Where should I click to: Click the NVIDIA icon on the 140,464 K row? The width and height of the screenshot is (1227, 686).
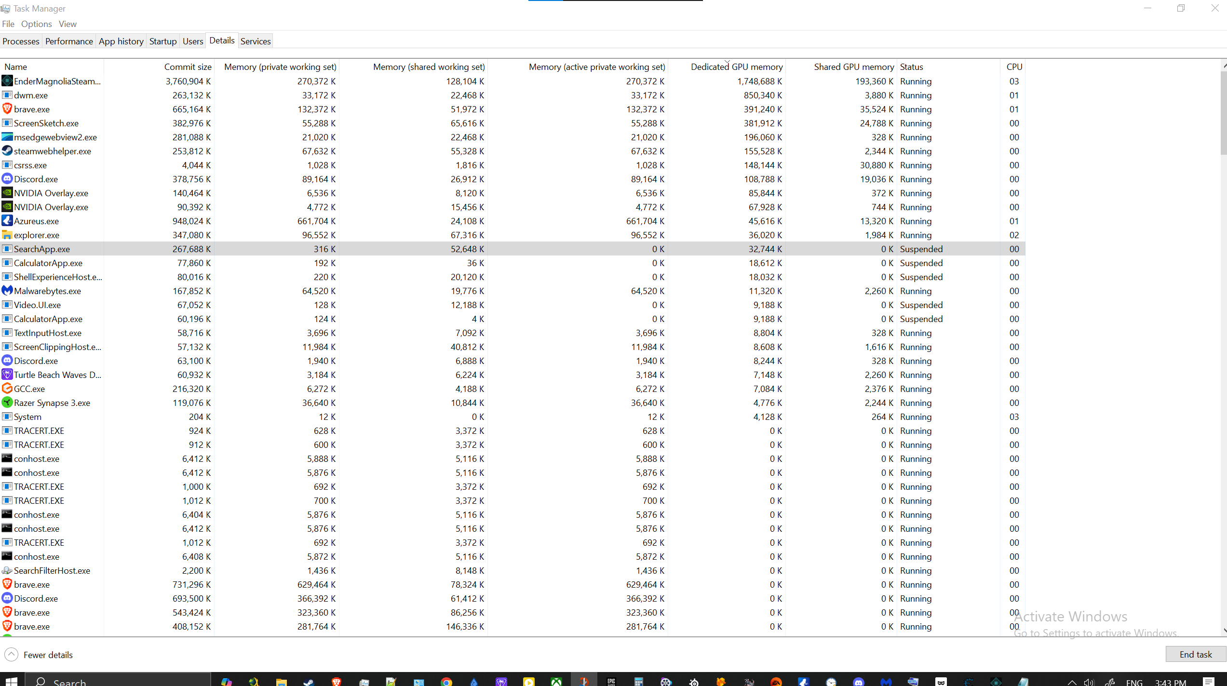coord(7,193)
